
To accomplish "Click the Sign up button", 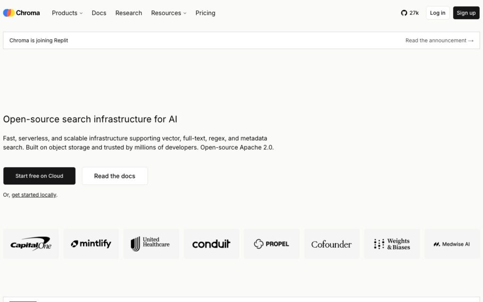I will (x=466, y=13).
